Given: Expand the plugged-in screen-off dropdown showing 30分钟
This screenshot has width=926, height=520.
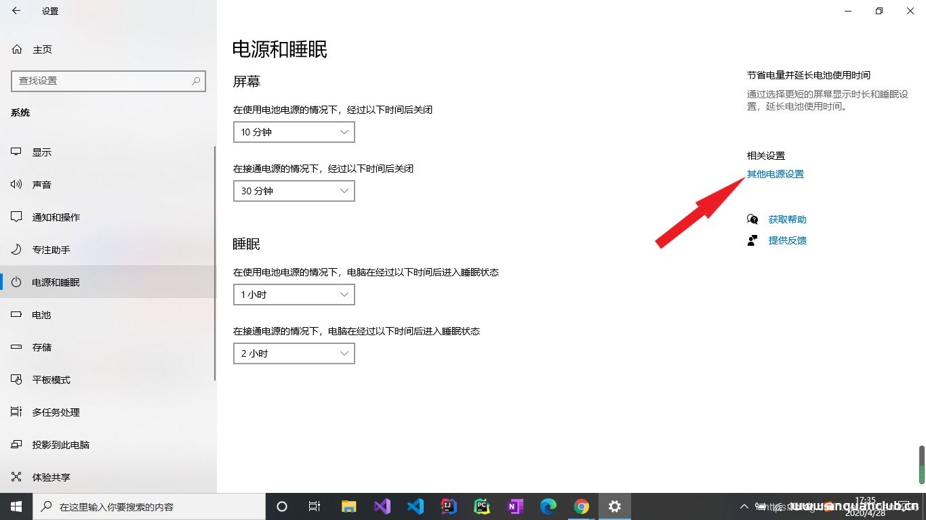Looking at the screenshot, I should (294, 191).
